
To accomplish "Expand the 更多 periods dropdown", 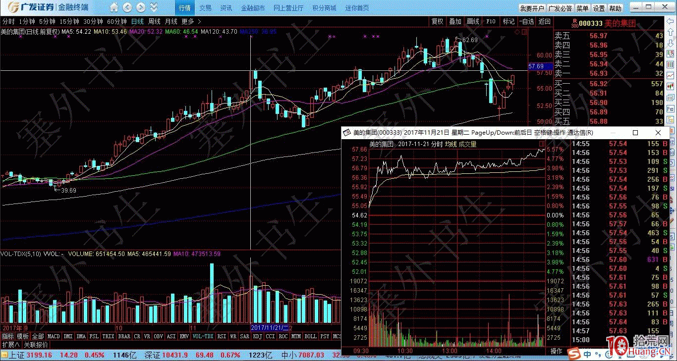I will 191,21.
